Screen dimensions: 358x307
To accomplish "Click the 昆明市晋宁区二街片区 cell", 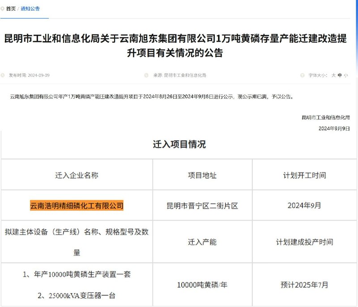I will [x=202, y=206].
